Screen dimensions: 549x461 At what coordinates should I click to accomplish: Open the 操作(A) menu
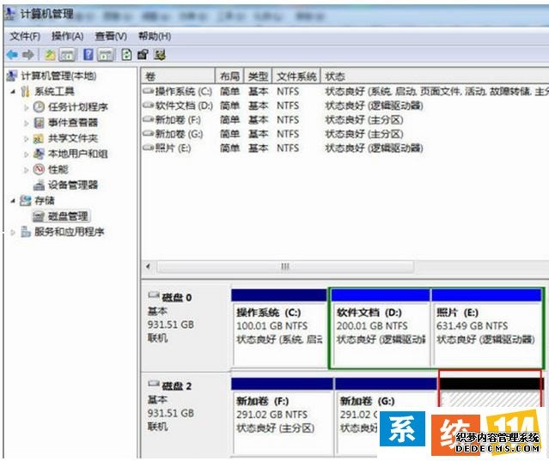tap(67, 36)
